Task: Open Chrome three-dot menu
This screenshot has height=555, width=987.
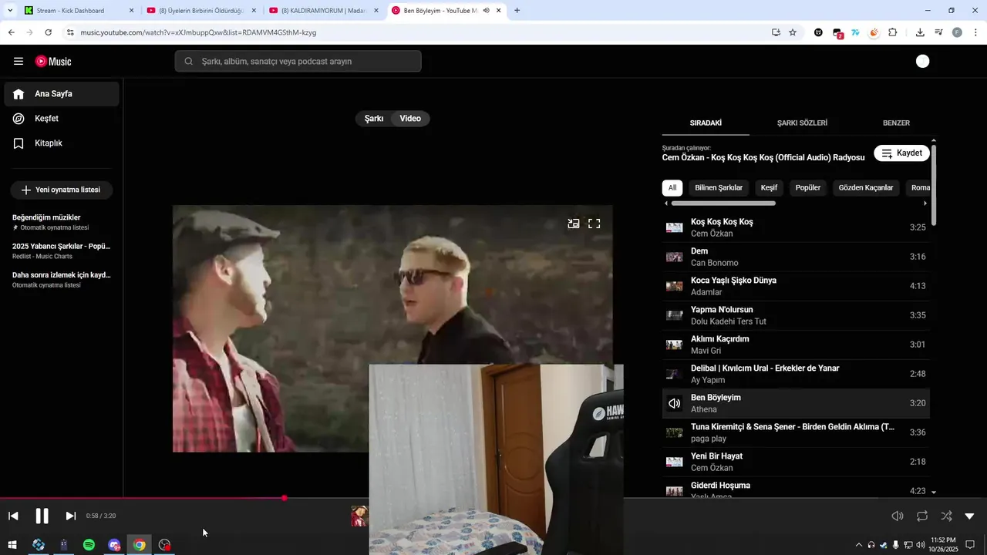Action: 975,32
